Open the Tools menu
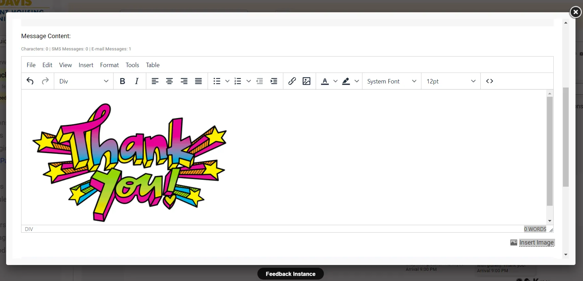 (132, 65)
